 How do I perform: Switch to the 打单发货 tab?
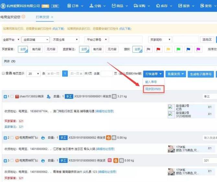pos(42,17)
